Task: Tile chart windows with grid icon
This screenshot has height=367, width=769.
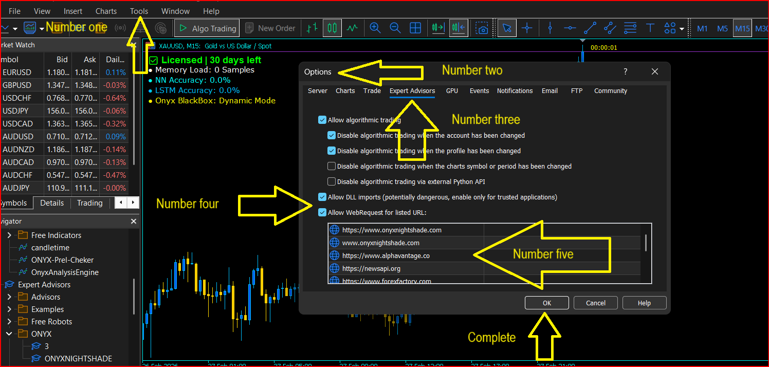Action: click(x=415, y=28)
